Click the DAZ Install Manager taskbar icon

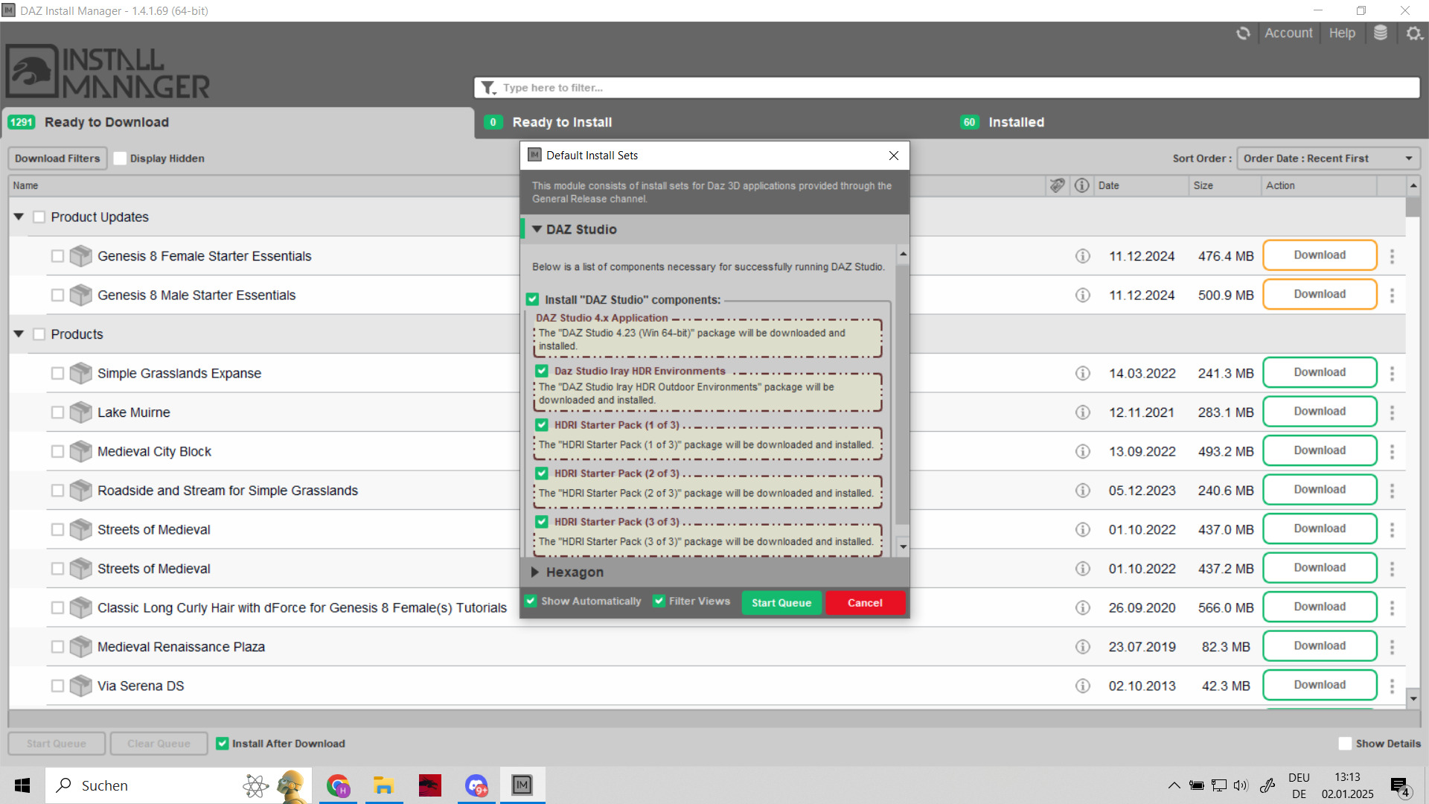(522, 785)
